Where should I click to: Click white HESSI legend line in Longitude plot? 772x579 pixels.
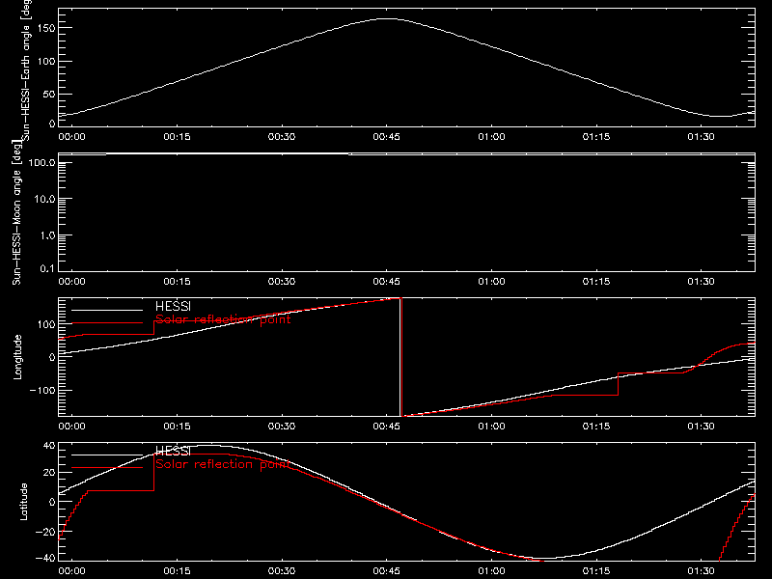[107, 310]
